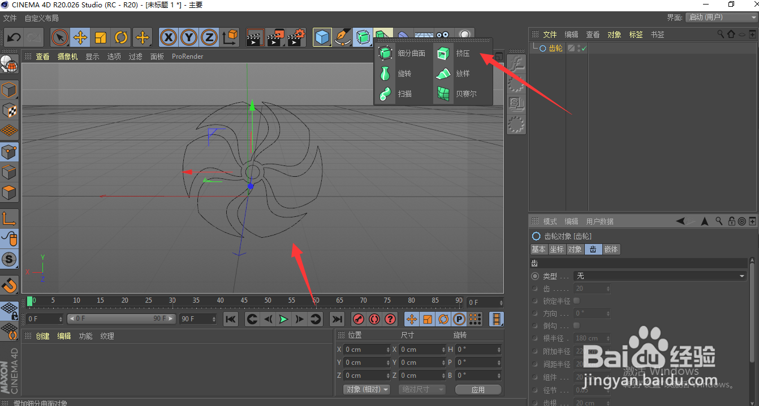
Task: Toggle Z axis lock
Action: (209, 38)
